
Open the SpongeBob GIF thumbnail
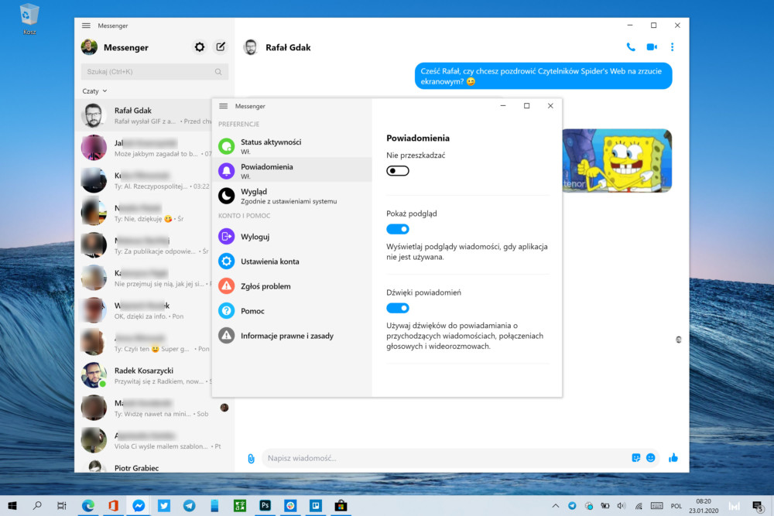pyautogui.click(x=617, y=161)
